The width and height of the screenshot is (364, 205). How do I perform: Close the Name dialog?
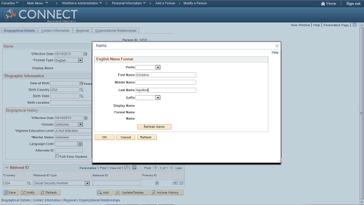(277, 46)
